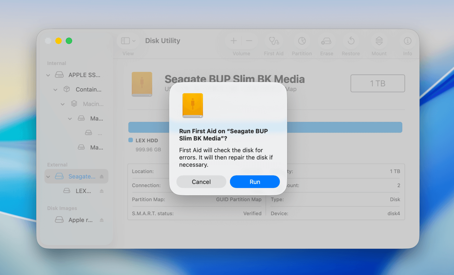
Task: Add a new volume with the plus icon
Action: pos(233,41)
